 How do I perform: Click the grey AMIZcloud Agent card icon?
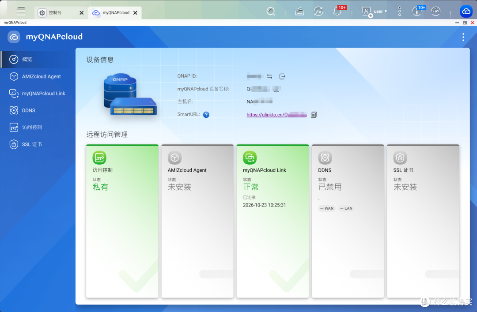174,158
